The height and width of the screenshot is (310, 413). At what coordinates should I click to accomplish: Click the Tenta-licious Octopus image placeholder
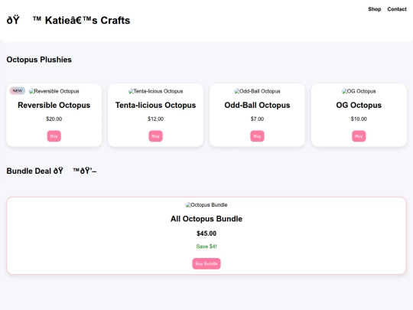pyautogui.click(x=156, y=91)
